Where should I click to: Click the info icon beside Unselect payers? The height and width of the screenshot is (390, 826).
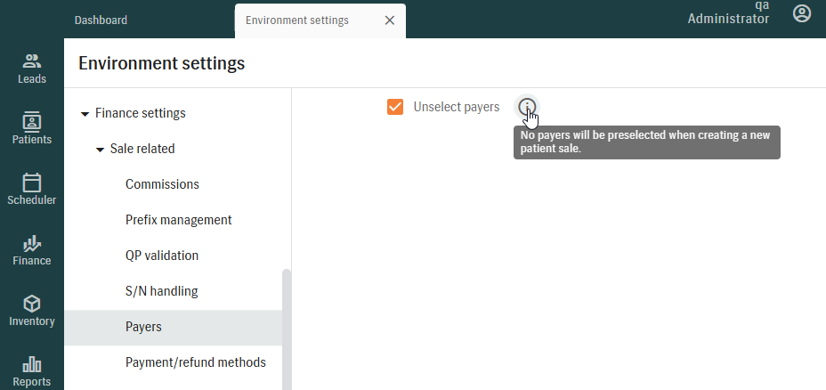tap(527, 107)
